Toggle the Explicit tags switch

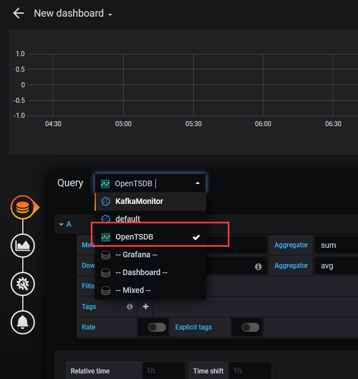tap(251, 327)
